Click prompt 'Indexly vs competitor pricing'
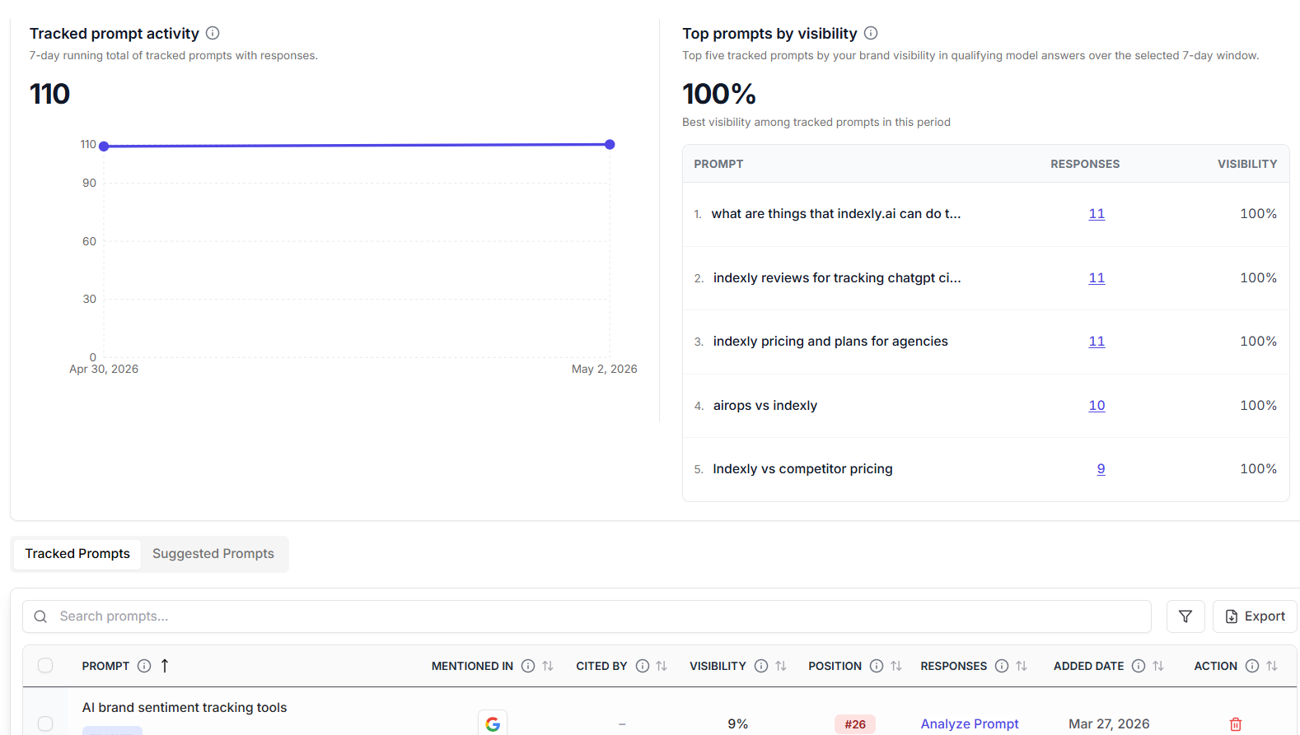 [803, 469]
